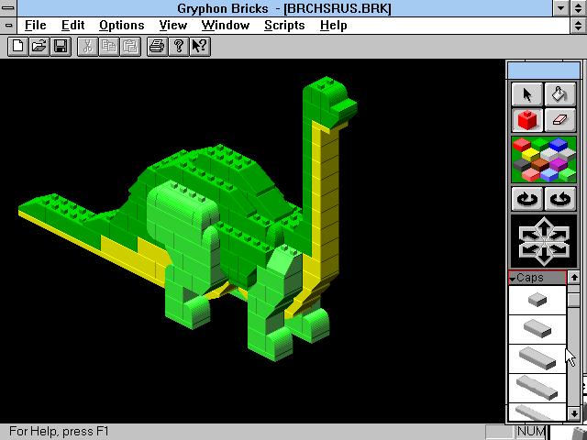
Task: Open the document control menu beside File
Action: pyautogui.click(x=8, y=26)
